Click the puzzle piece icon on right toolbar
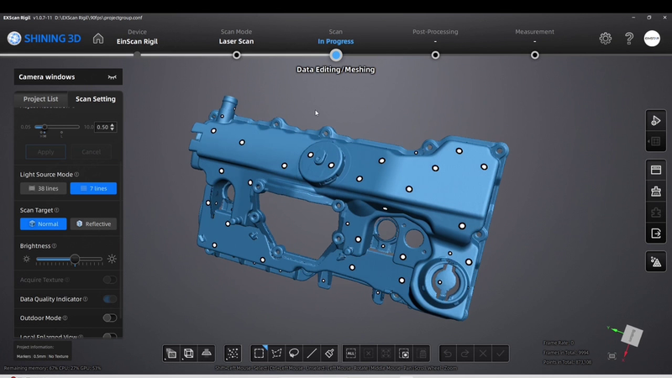Image resolution: width=672 pixels, height=378 pixels. tap(656, 213)
